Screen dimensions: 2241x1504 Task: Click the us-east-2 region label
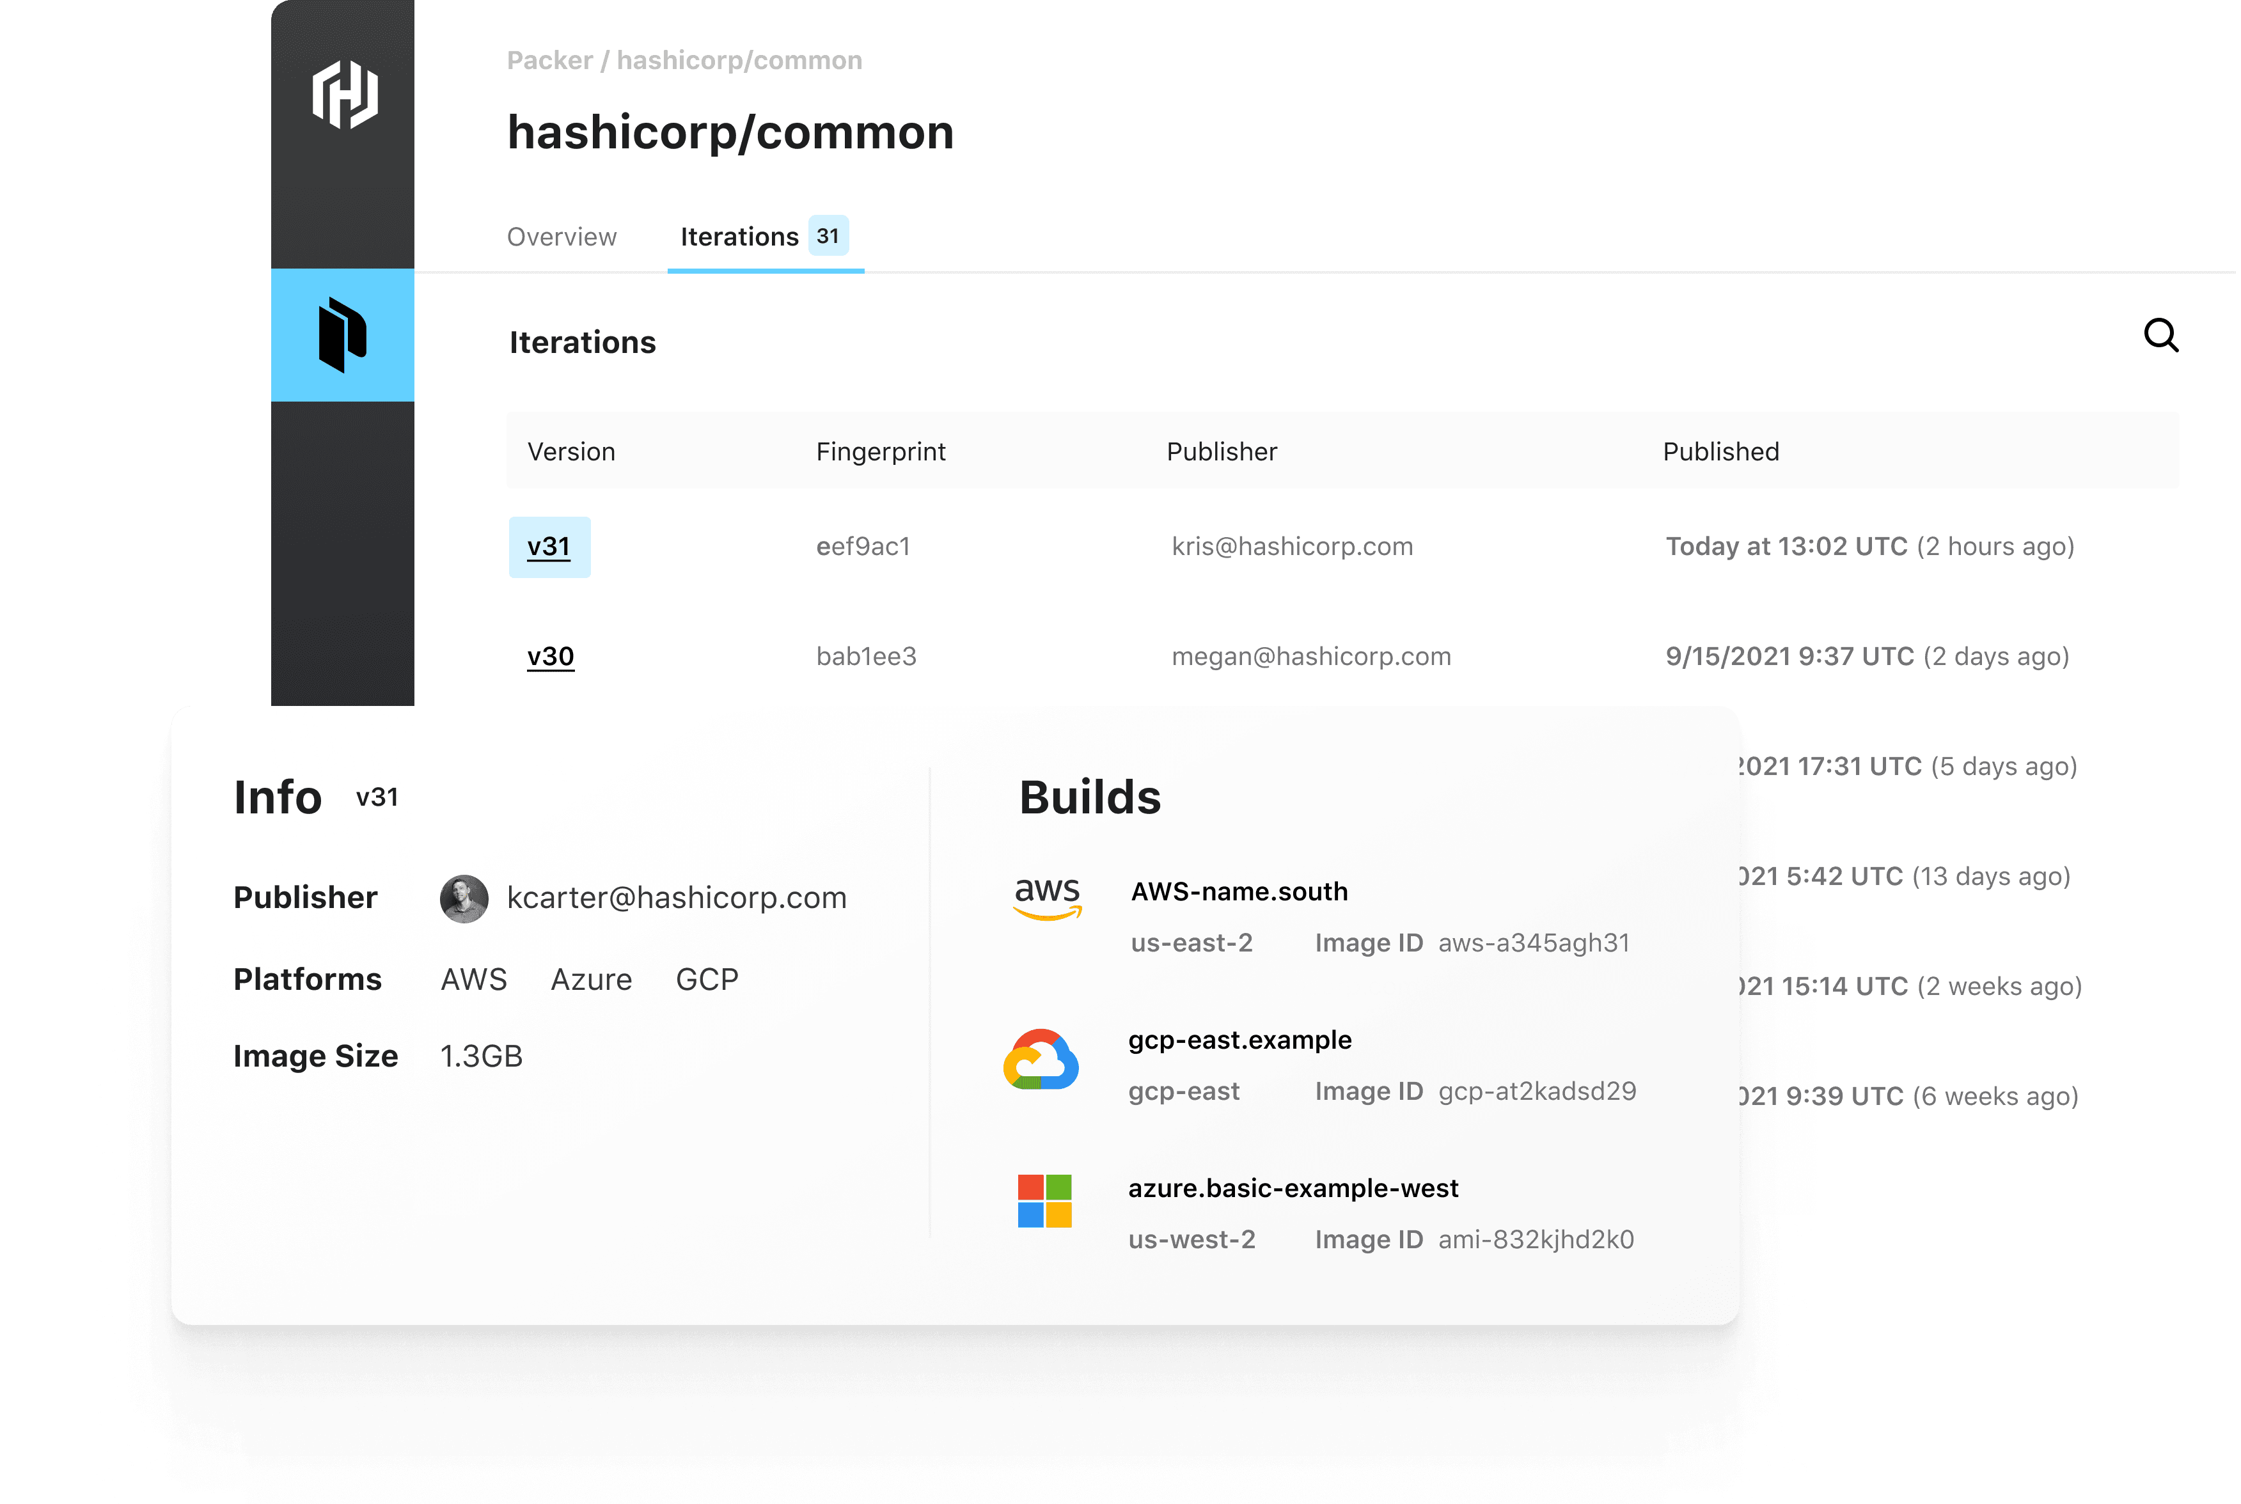1192,944
